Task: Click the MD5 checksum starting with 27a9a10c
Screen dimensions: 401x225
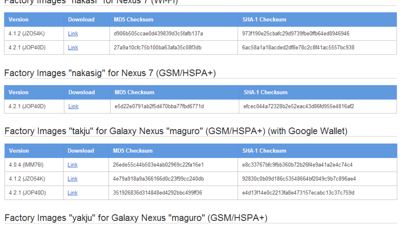Action: [157, 48]
